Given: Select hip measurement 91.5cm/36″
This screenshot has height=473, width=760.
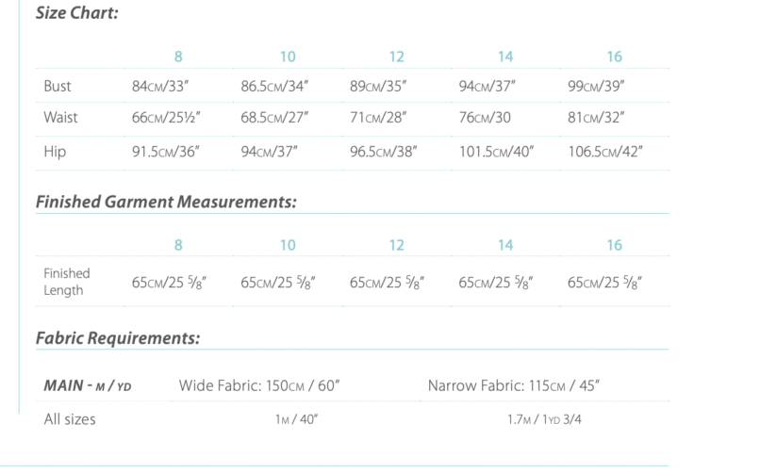Looking at the screenshot, I should pos(168,152).
